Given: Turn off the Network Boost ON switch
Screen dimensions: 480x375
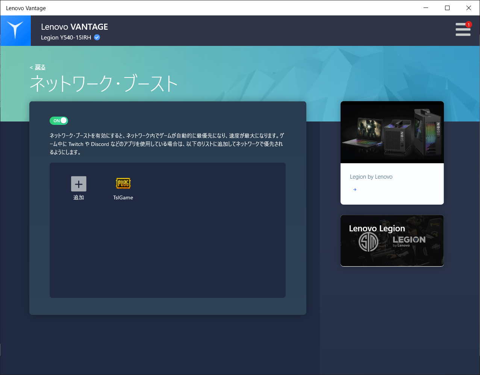Looking at the screenshot, I should tap(59, 121).
